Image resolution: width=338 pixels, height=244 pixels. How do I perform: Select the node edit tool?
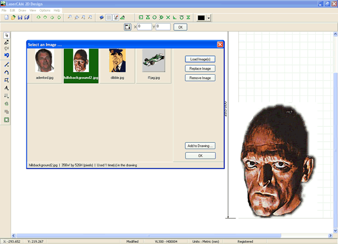click(6, 42)
